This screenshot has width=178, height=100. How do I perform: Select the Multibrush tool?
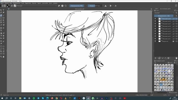(x=4, y=25)
